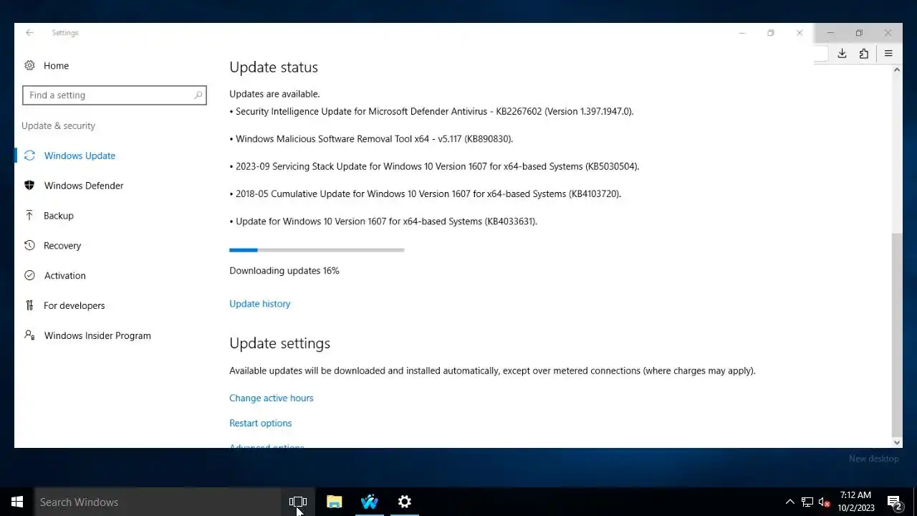Open the Start menu Windows logo
Image resolution: width=917 pixels, height=516 pixels.
17,502
